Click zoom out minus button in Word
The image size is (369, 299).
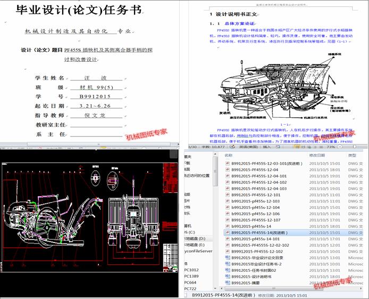(340, 147)
